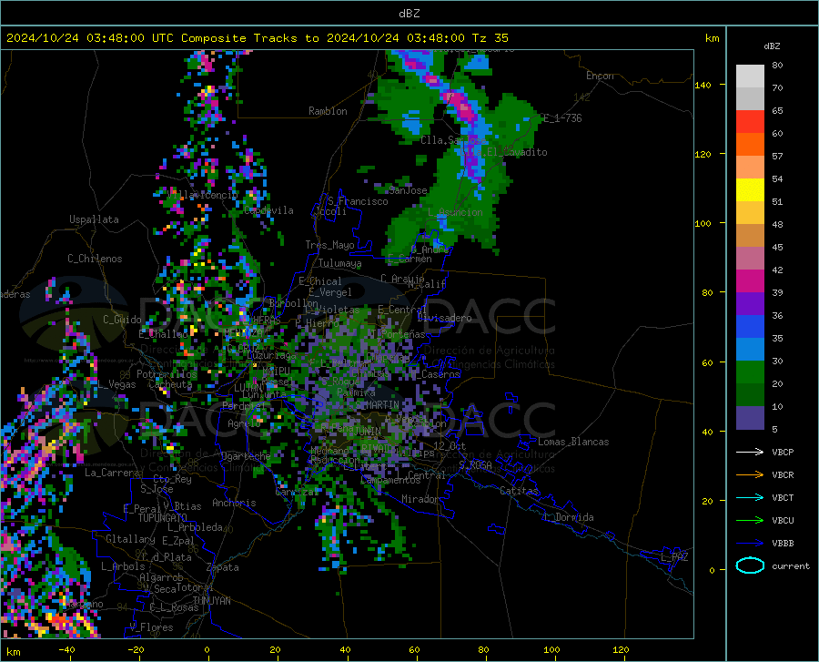This screenshot has width=819, height=662.
Task: Click the VBCU legend label
Action: pos(783,521)
